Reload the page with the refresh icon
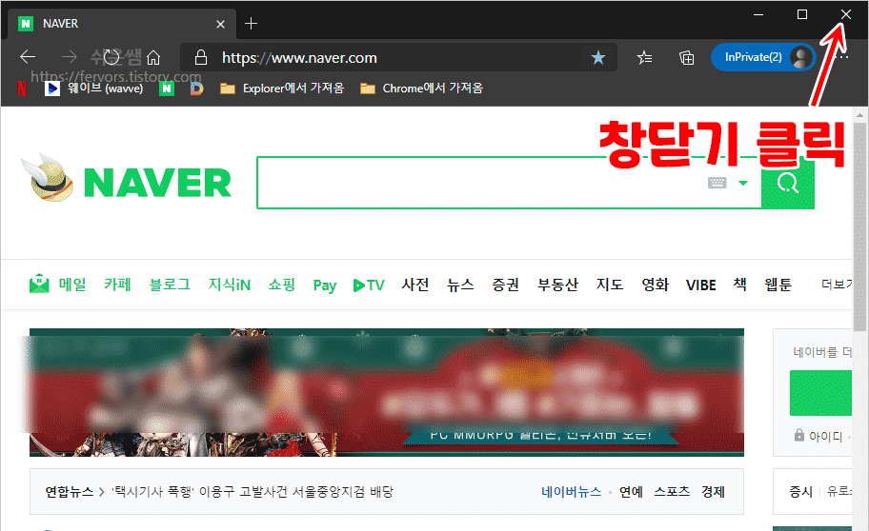This screenshot has height=531, width=869. (x=111, y=56)
